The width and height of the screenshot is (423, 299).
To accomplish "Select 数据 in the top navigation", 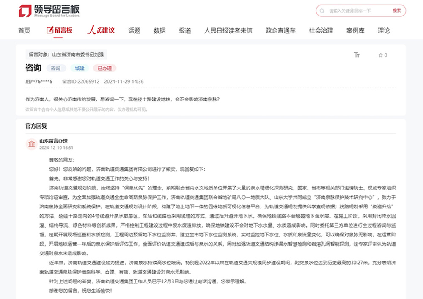I will [159, 30].
